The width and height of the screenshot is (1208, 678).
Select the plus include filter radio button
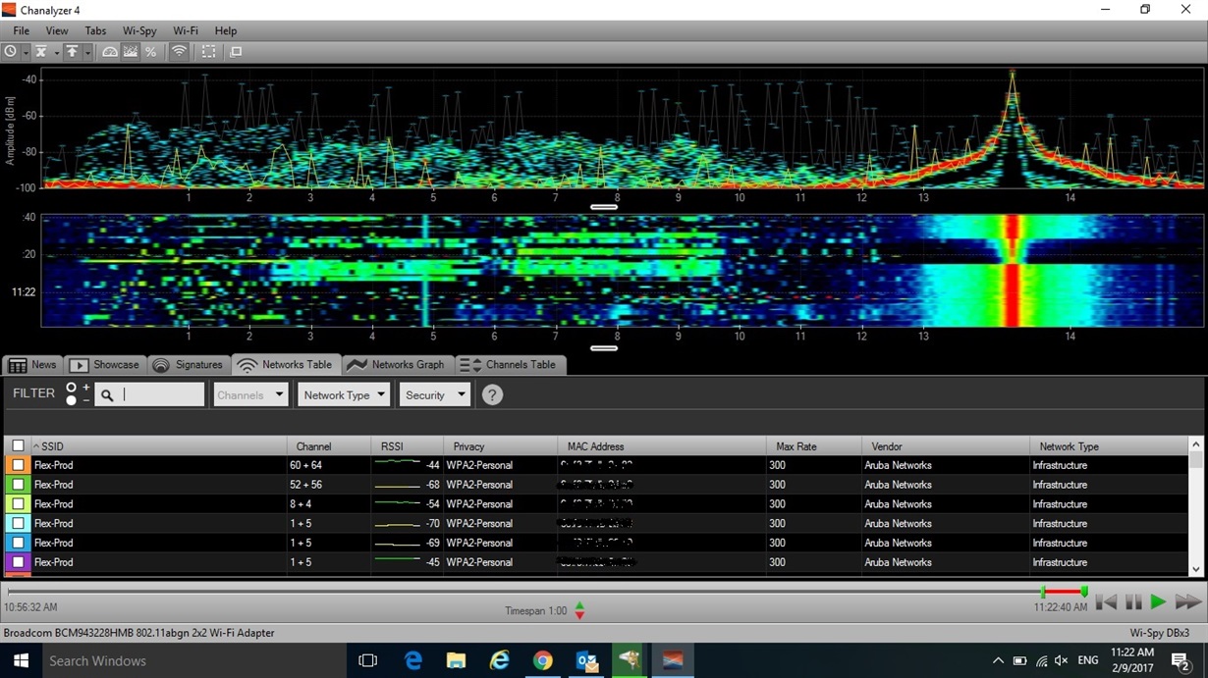tap(71, 389)
